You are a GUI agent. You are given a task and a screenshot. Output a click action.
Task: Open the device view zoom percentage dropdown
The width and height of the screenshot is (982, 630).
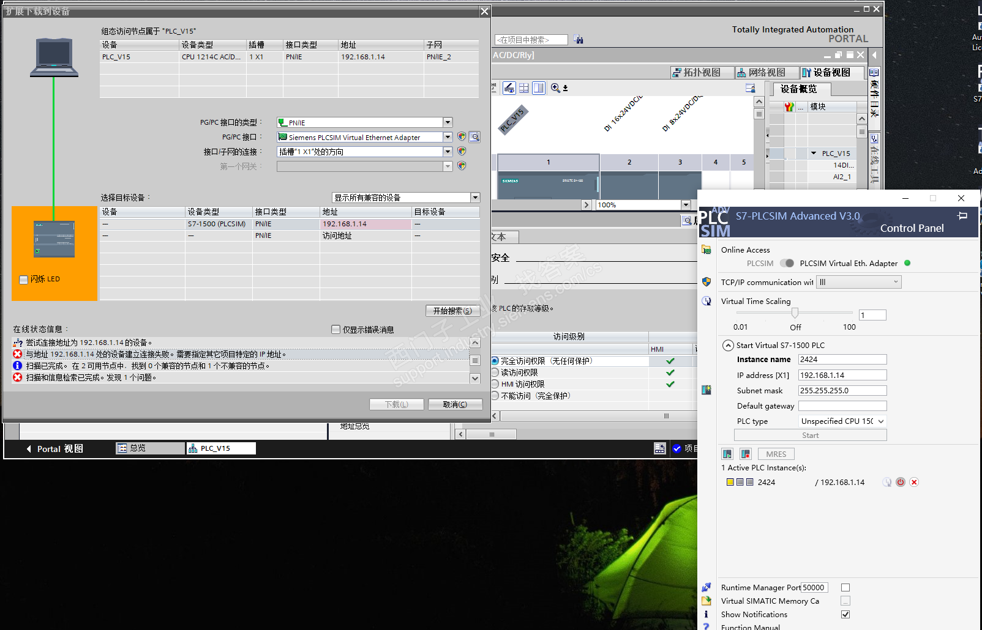pyautogui.click(x=686, y=205)
